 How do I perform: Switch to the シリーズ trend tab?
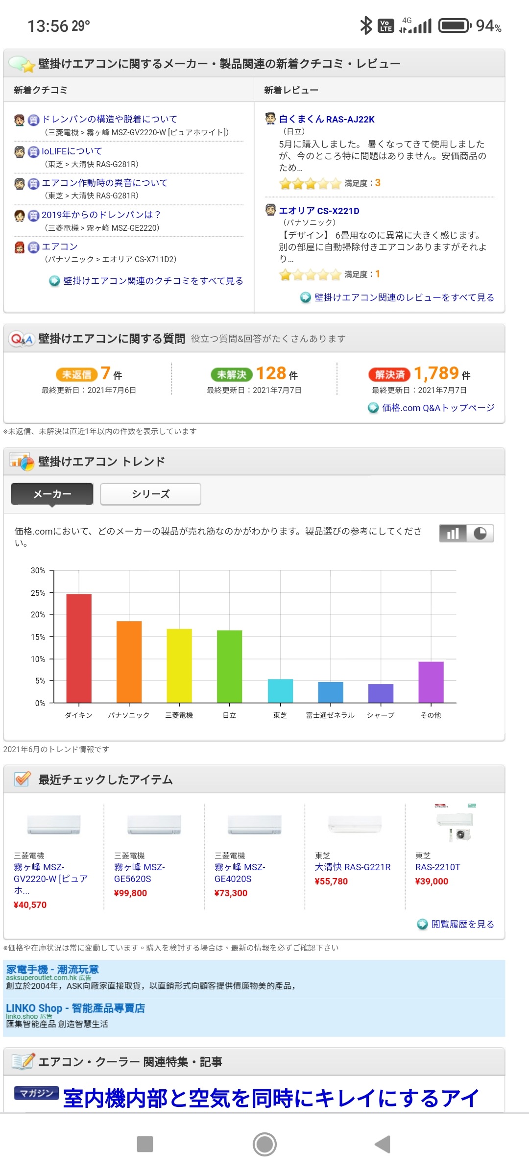pos(151,494)
